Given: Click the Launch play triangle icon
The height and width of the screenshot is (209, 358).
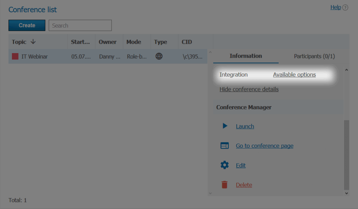Looking at the screenshot, I should click(225, 126).
